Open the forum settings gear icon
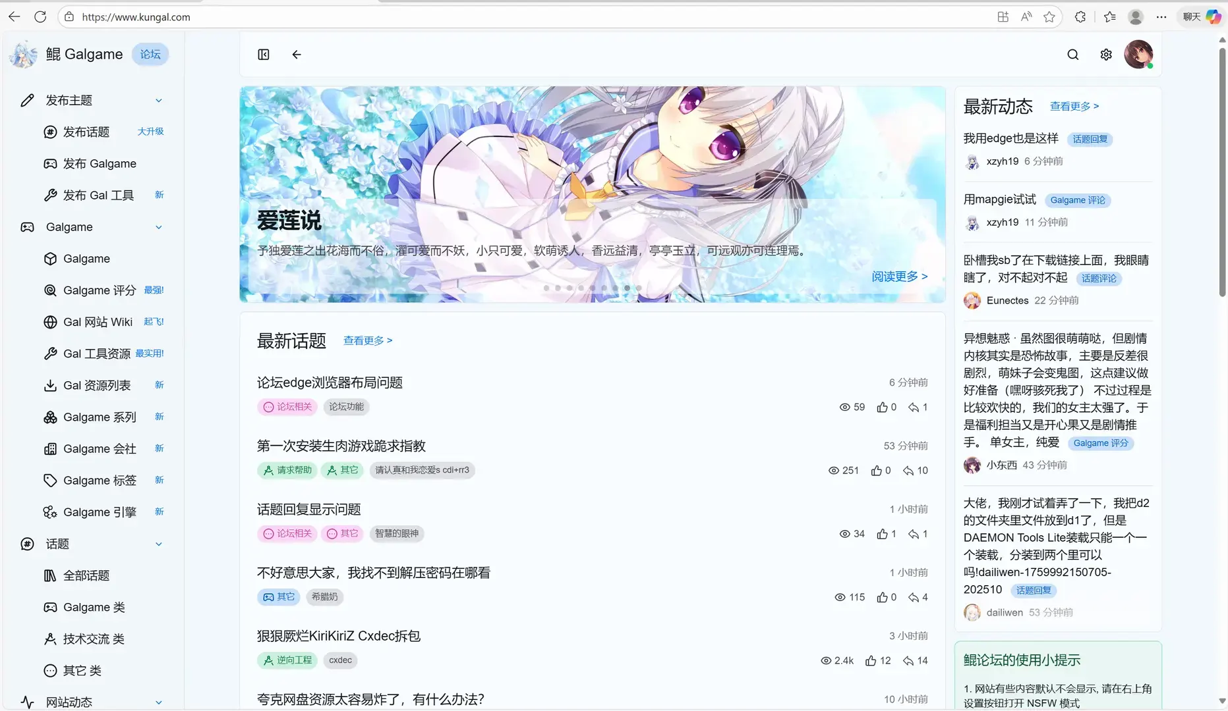The image size is (1228, 711). (1106, 55)
